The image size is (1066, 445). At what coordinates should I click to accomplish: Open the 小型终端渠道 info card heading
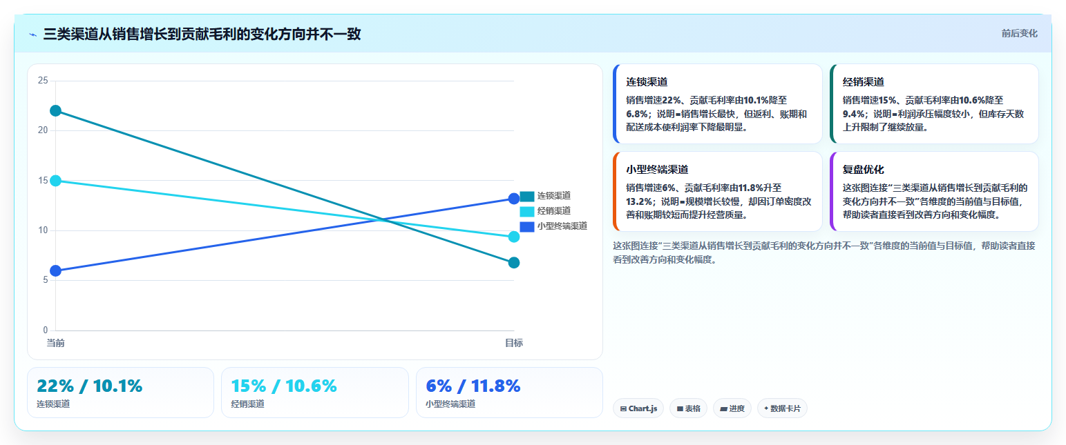[x=657, y=169]
